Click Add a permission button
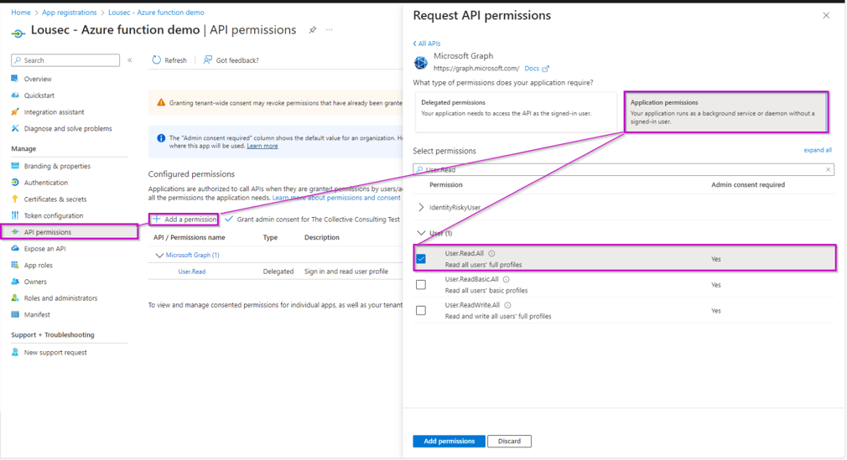Image resolution: width=847 pixels, height=460 pixels. 184,220
